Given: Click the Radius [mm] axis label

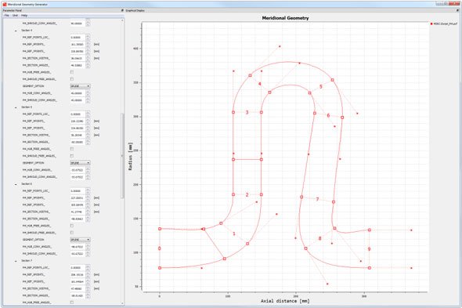Looking at the screenshot, I should click(x=130, y=157).
